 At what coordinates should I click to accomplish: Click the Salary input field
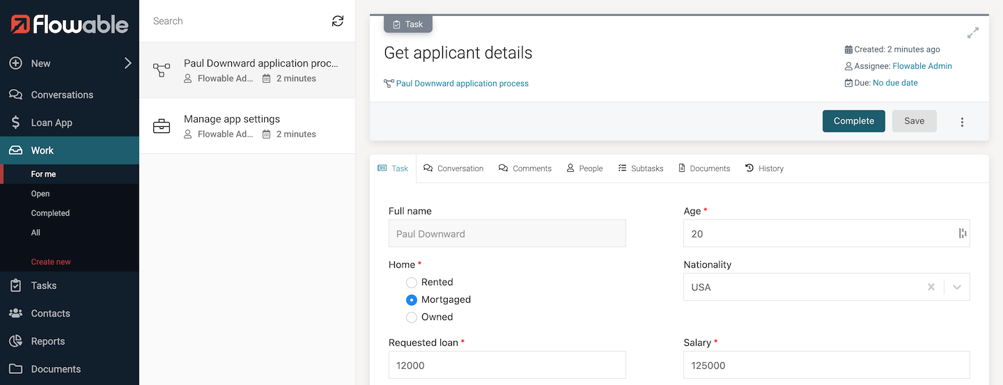[827, 366]
